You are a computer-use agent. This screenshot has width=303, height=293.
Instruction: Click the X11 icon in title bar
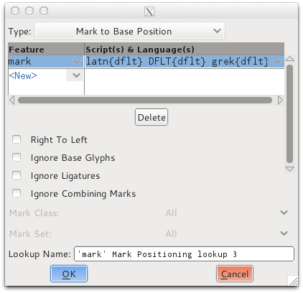[149, 11]
